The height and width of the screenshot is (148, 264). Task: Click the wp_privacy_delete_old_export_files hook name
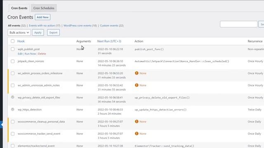pyautogui.click(x=39, y=97)
